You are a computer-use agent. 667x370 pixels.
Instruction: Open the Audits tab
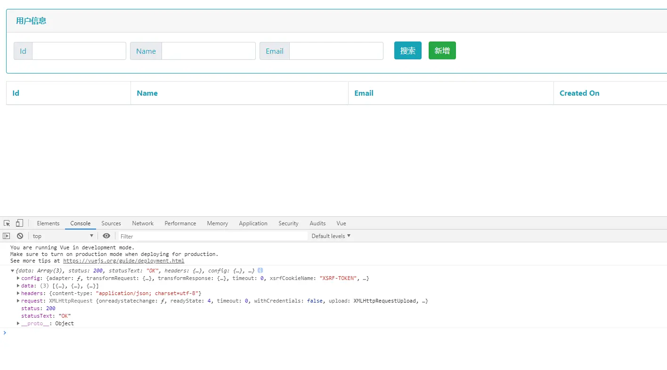click(x=318, y=223)
